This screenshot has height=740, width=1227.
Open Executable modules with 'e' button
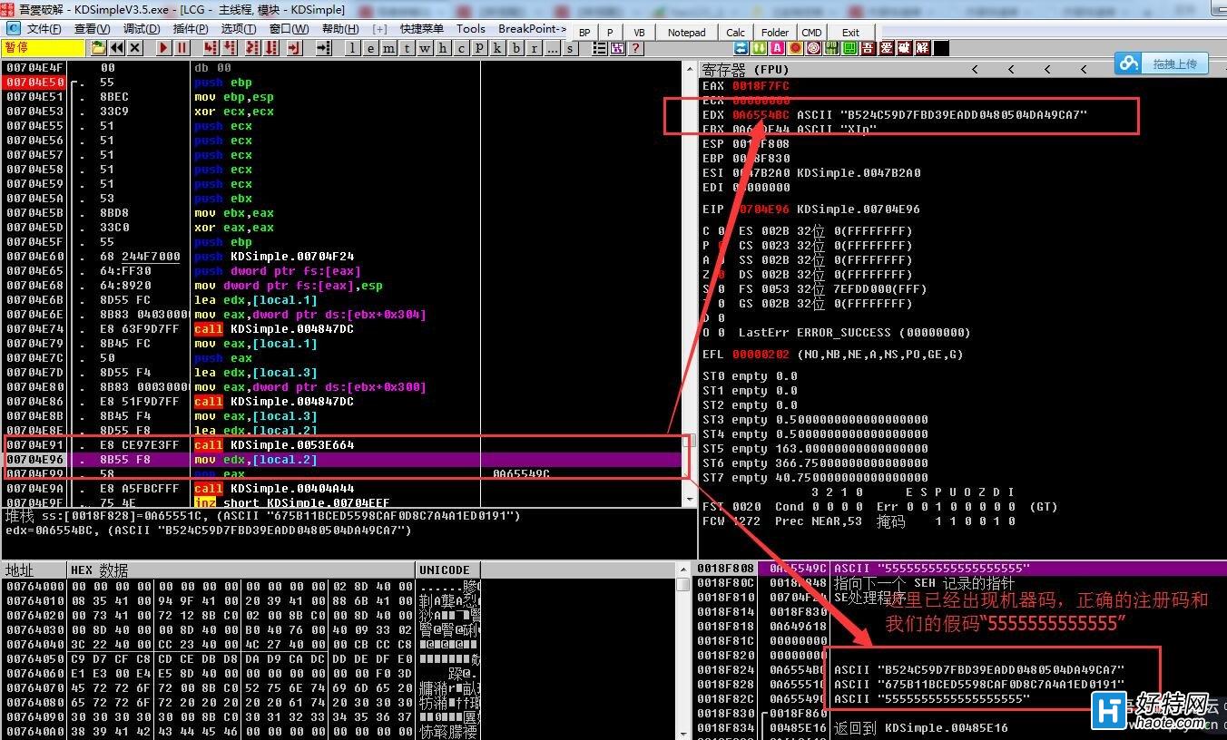[371, 48]
